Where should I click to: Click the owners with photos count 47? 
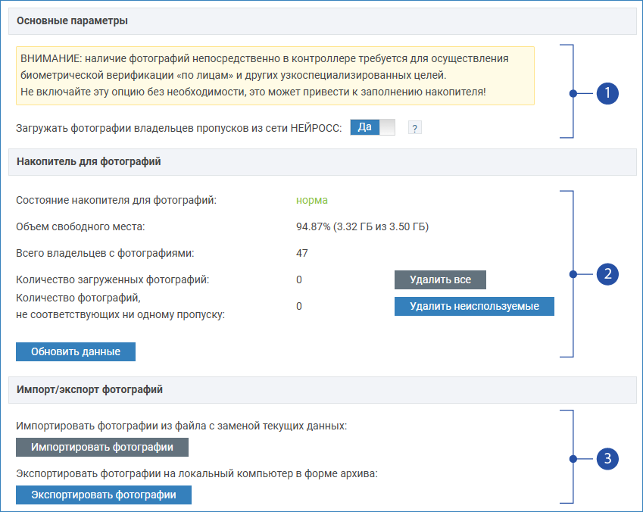coord(302,253)
